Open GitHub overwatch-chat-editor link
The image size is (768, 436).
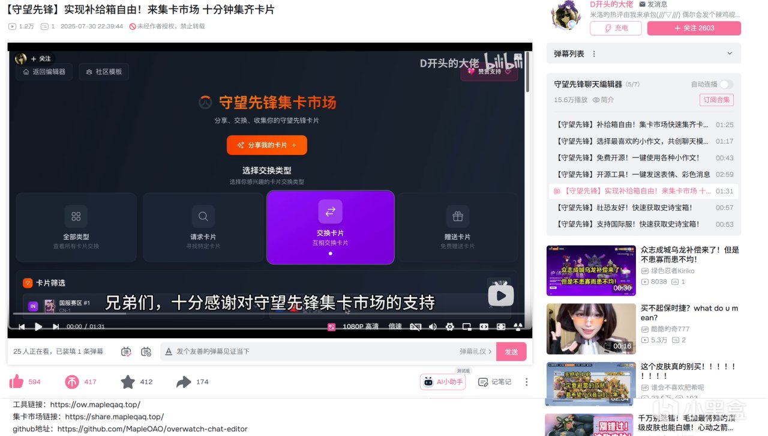[x=152, y=429]
